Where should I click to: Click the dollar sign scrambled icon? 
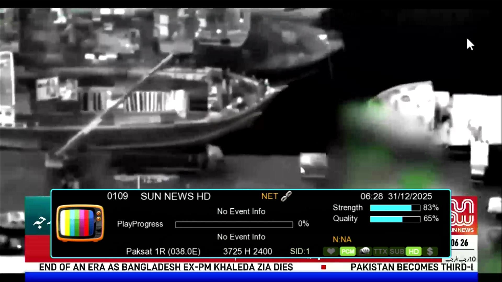430,251
